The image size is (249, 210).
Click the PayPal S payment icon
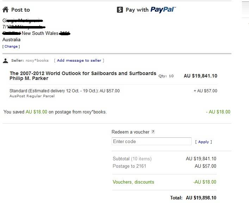click(120, 10)
